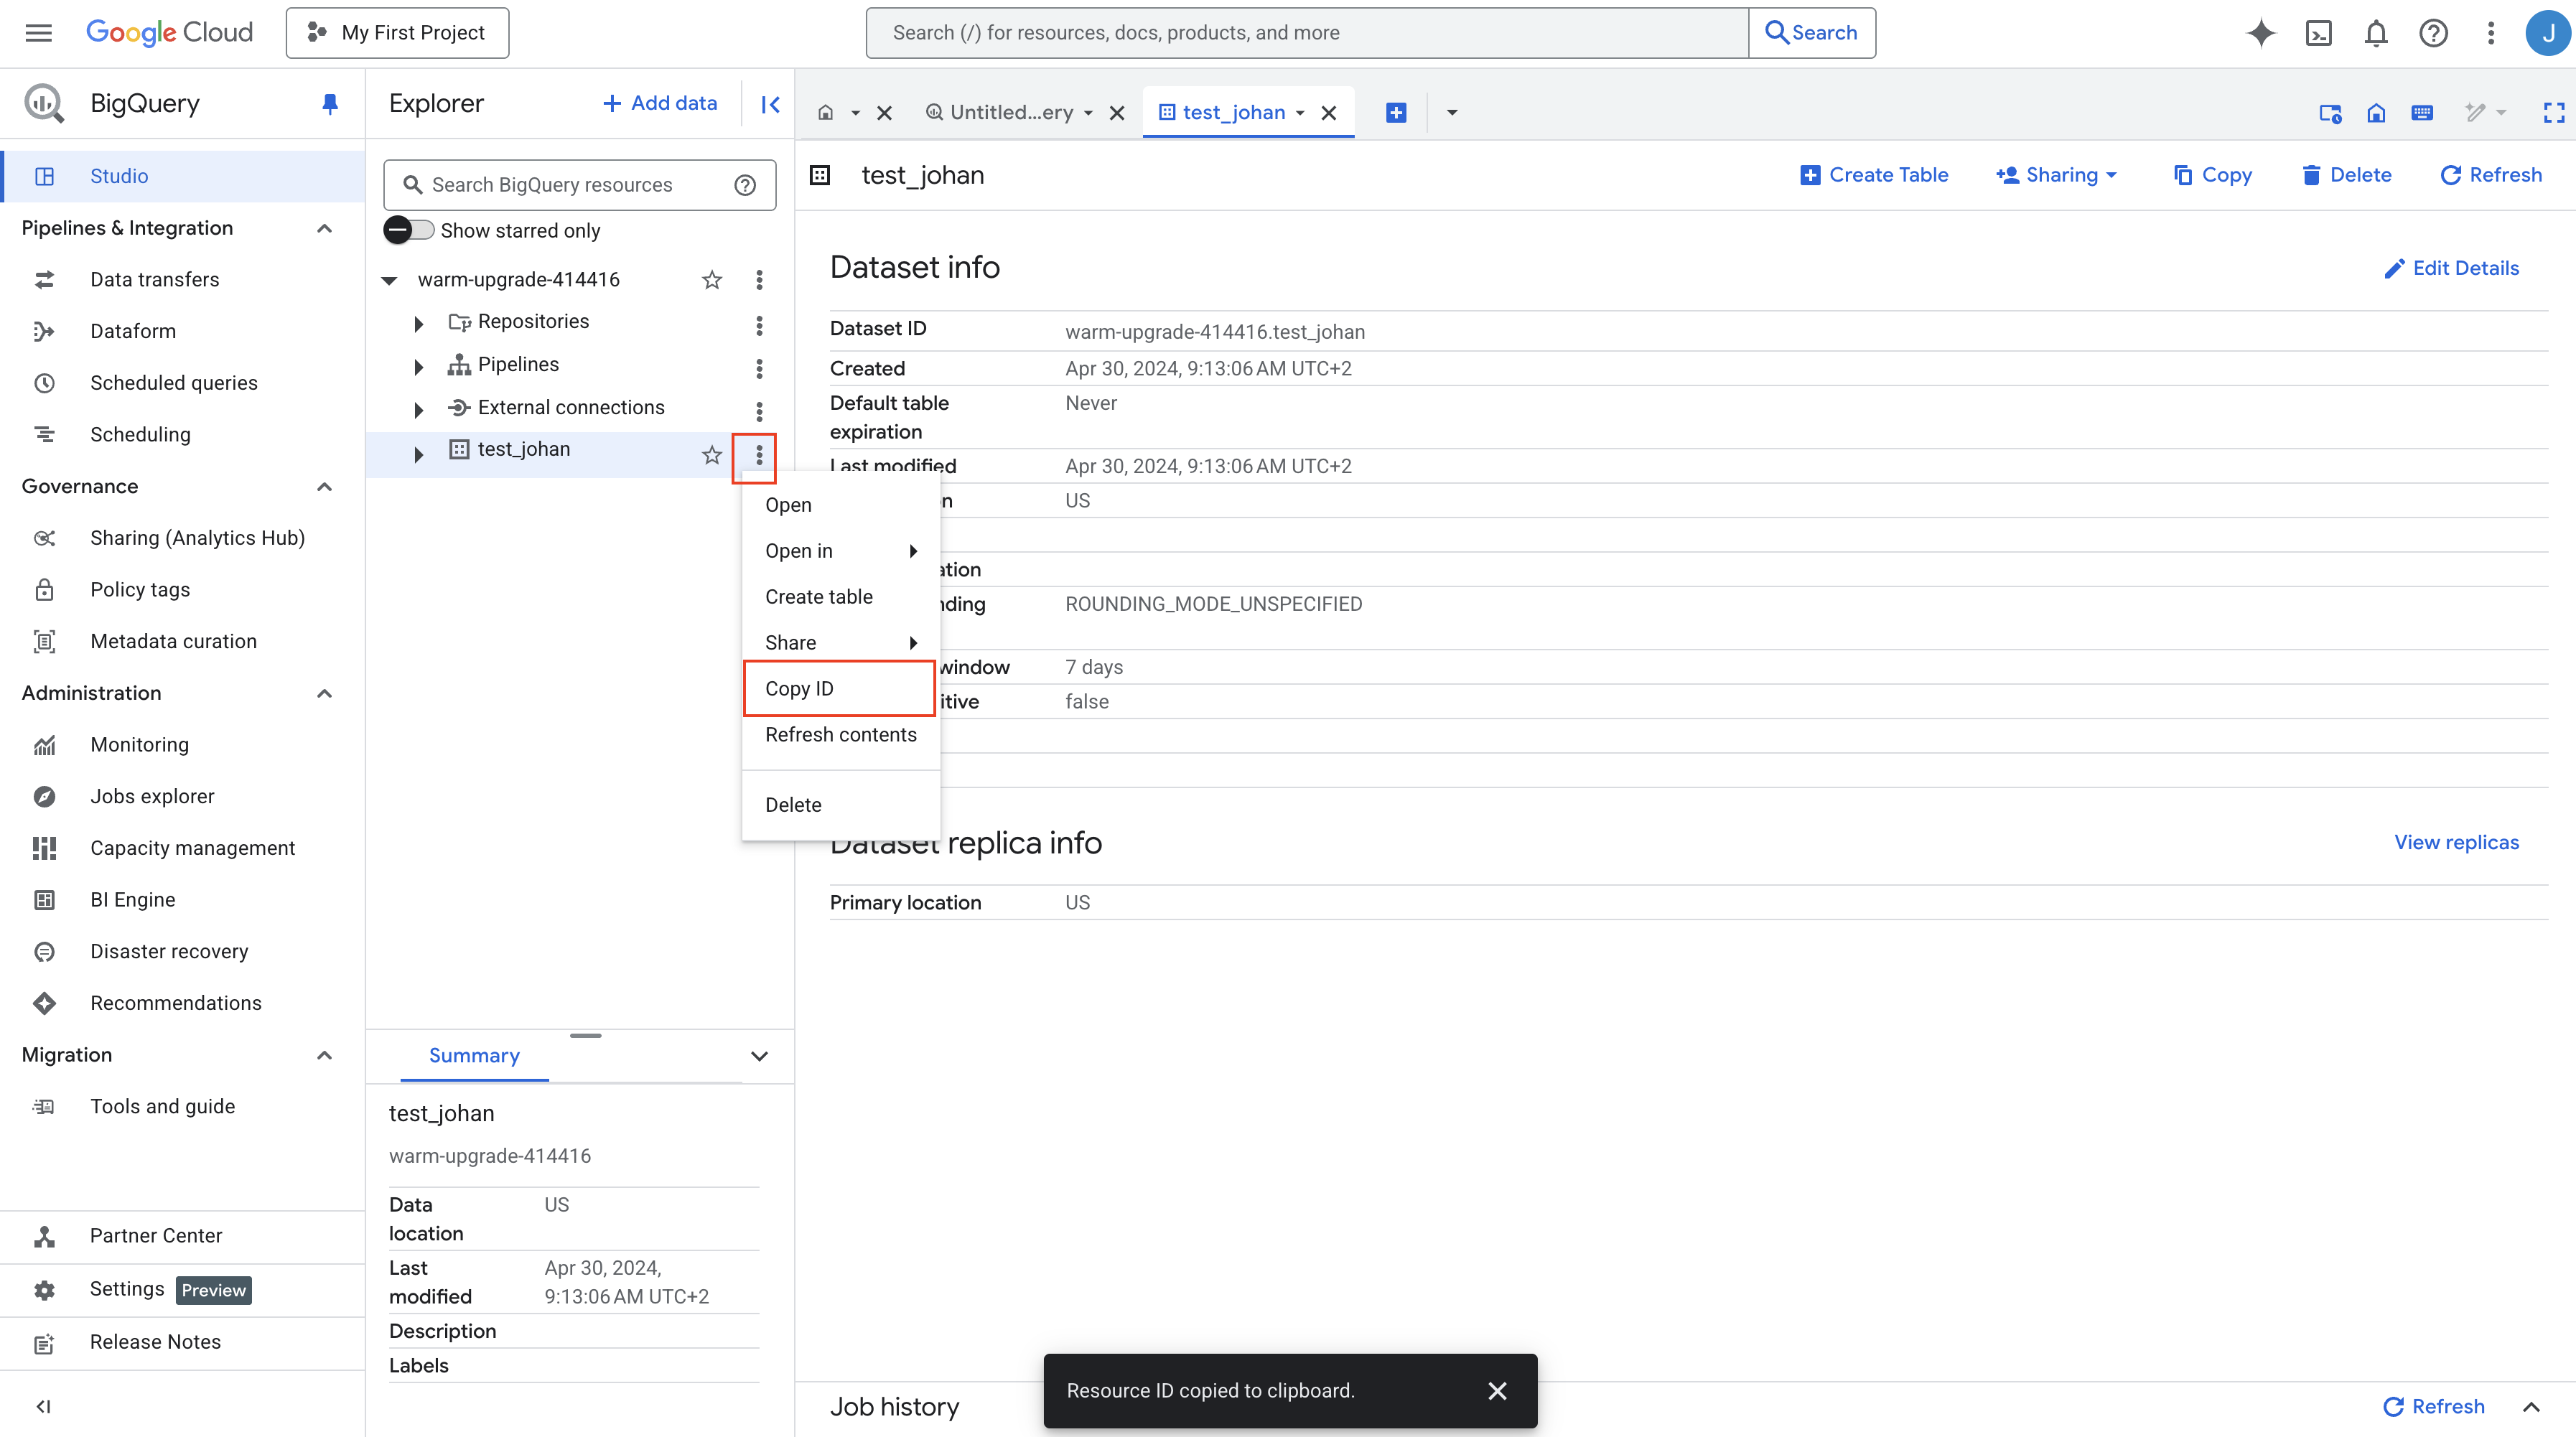Click the search help icon in Explorer
The image size is (2576, 1437).
coord(745,185)
